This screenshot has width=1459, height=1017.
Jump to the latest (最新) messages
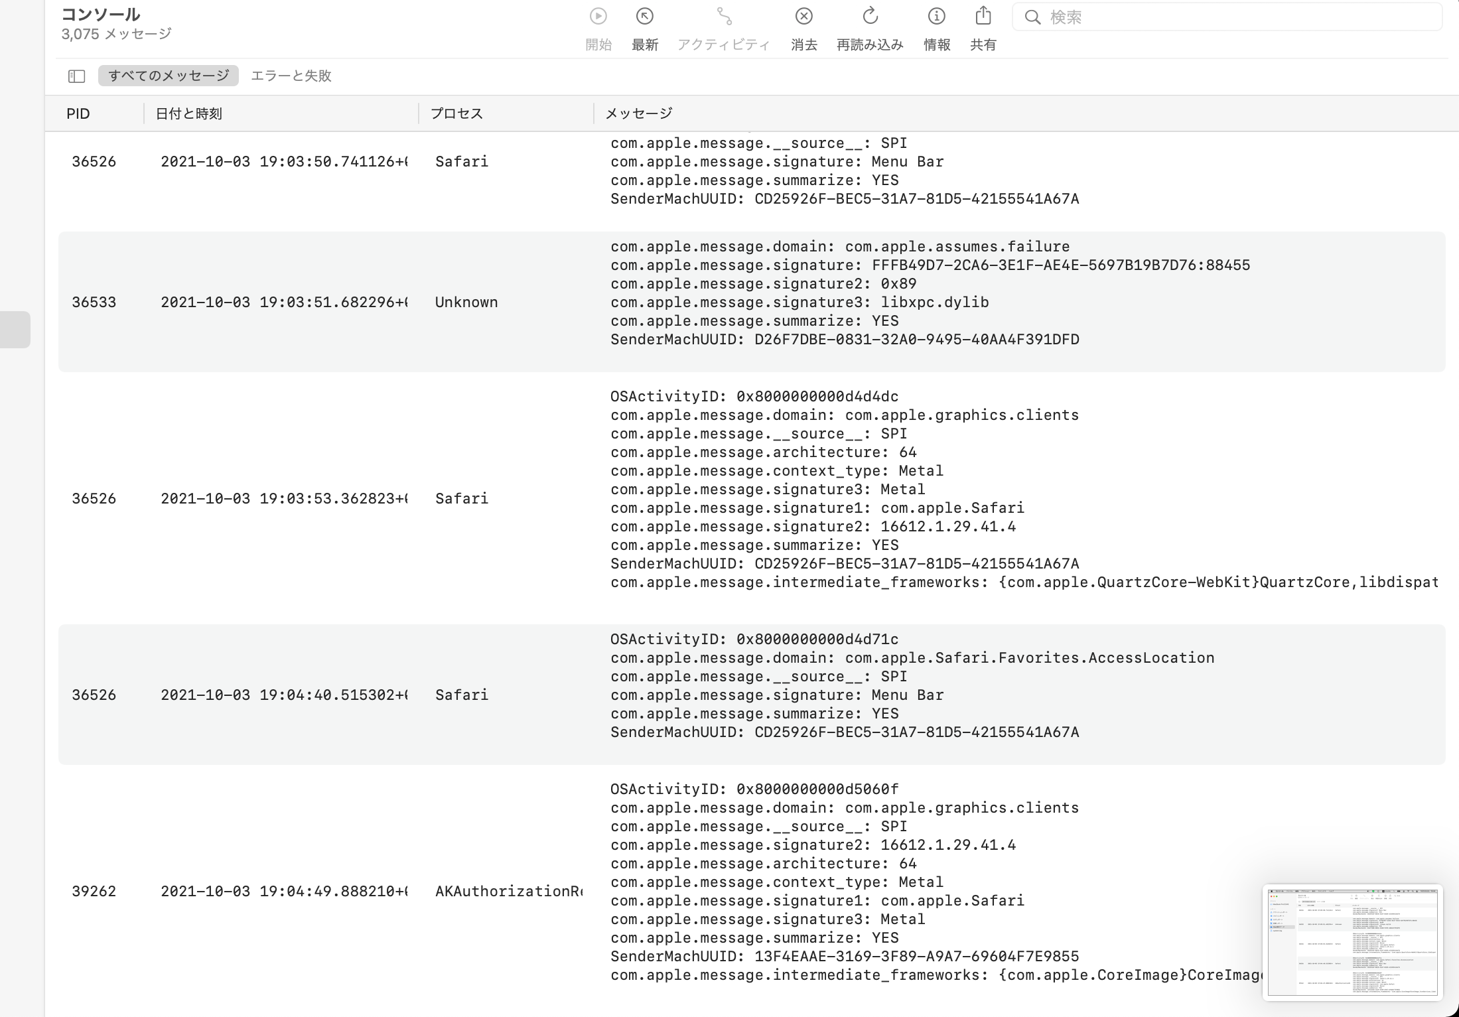click(x=644, y=17)
